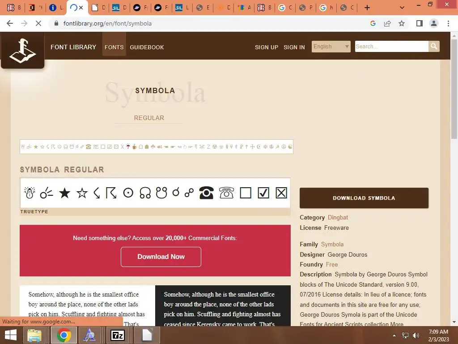This screenshot has width=458, height=344.
Task: Click the white background sample text box
Action: (87, 305)
